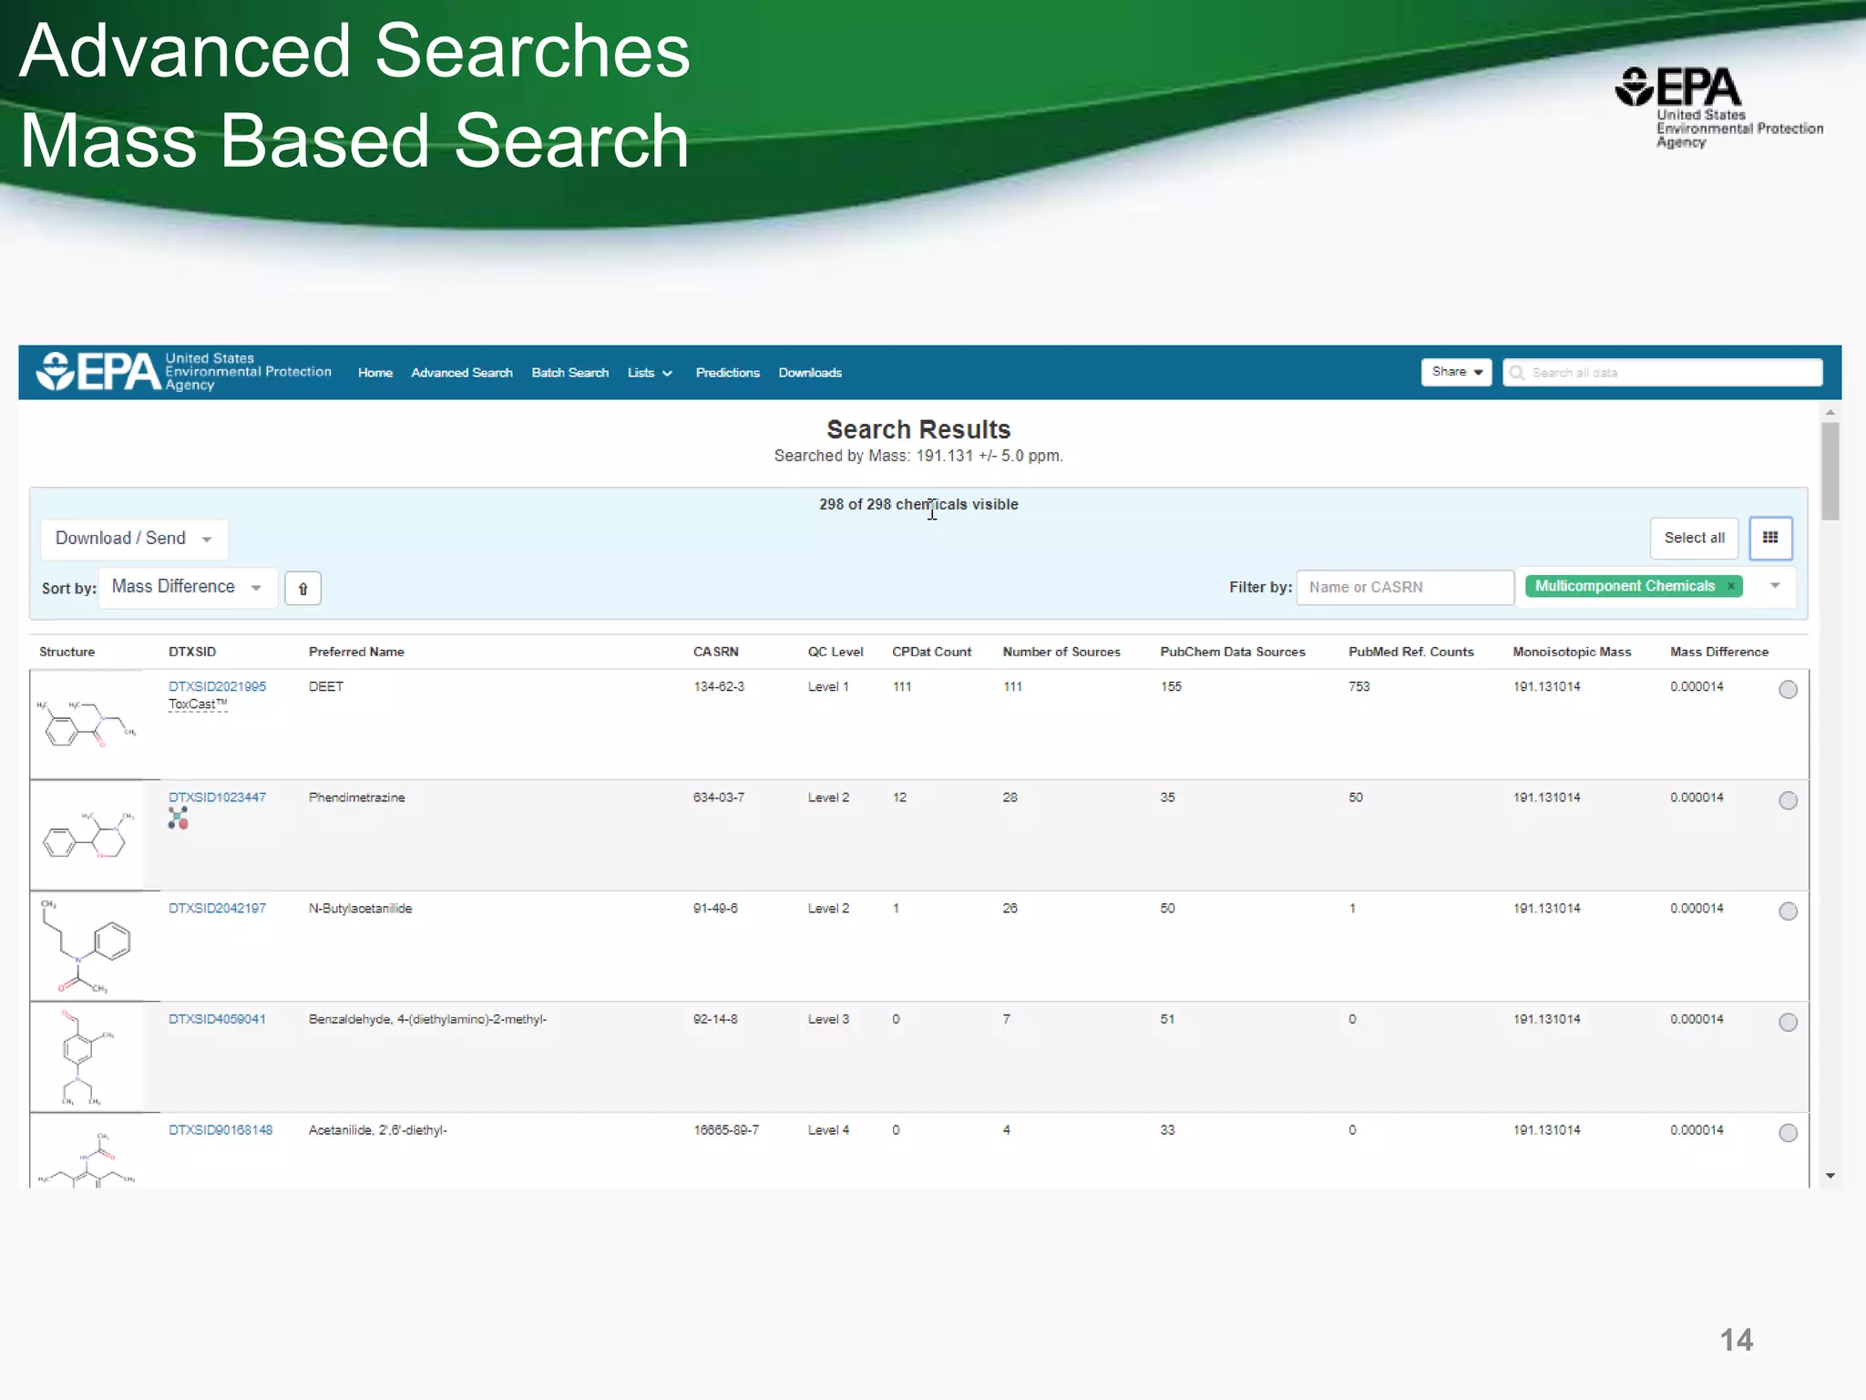Viewport: 1866px width, 1400px height.
Task: Click the Select all button
Action: (x=1694, y=538)
